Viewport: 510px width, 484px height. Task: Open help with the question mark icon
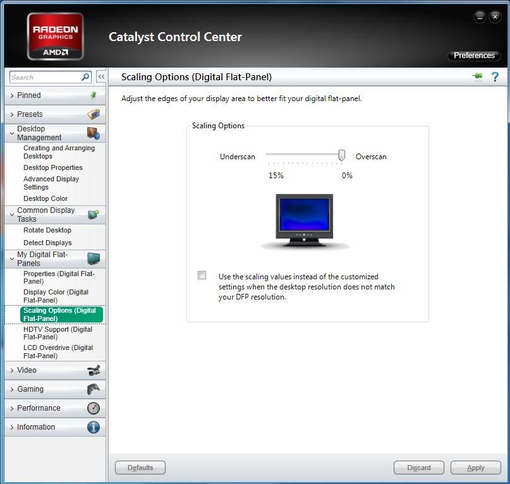point(495,76)
